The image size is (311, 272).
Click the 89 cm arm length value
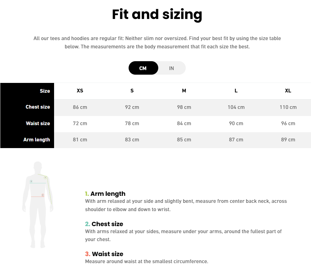point(288,140)
